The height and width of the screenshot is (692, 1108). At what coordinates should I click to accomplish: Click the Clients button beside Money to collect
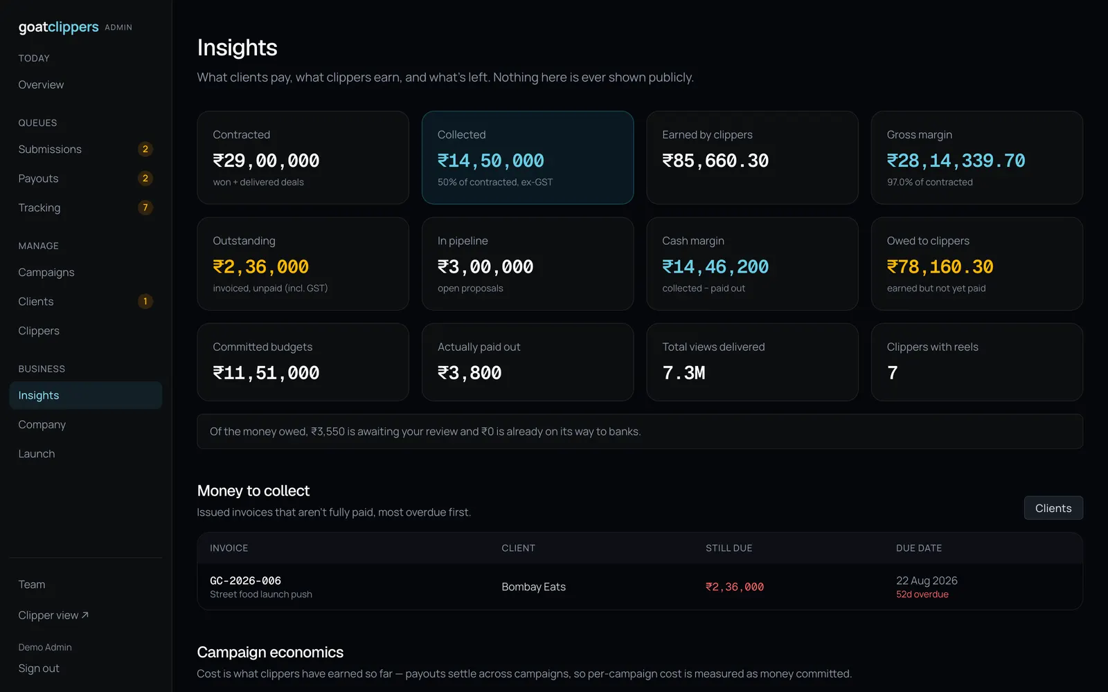click(x=1053, y=508)
